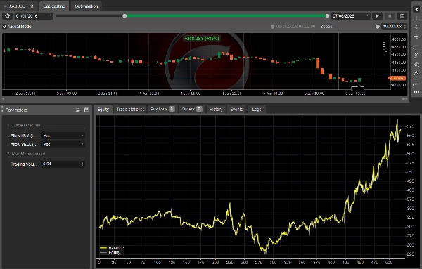Viewport: 422px width, 269px height.
Task: Click the Equity legend entry
Action: [110, 253]
